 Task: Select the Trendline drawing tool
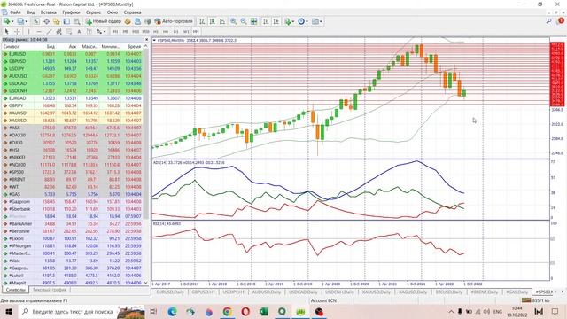point(49,32)
